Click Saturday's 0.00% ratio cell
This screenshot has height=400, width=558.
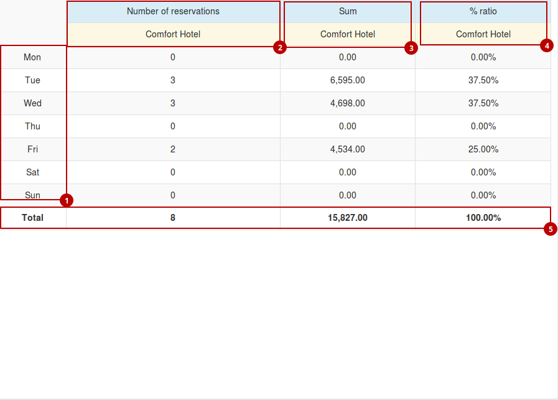tap(483, 172)
